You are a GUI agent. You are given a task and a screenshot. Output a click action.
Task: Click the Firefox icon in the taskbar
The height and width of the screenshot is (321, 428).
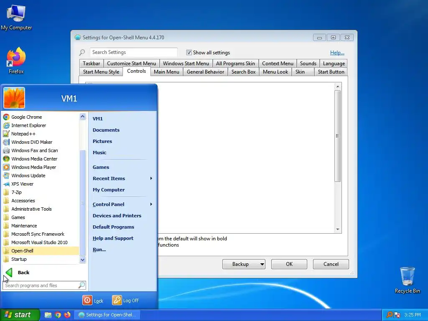click(67, 315)
